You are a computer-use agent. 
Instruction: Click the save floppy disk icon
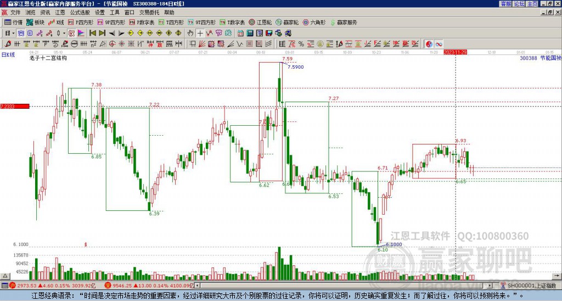tap(269, 34)
